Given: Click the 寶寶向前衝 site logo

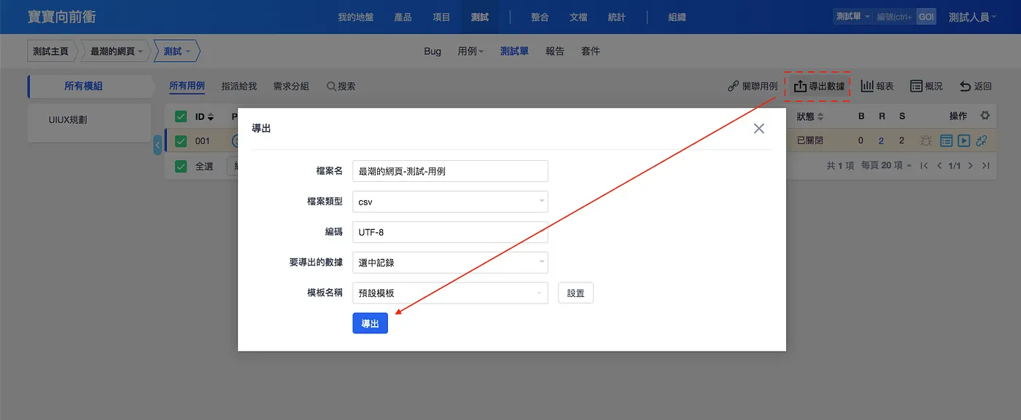Looking at the screenshot, I should (x=61, y=16).
